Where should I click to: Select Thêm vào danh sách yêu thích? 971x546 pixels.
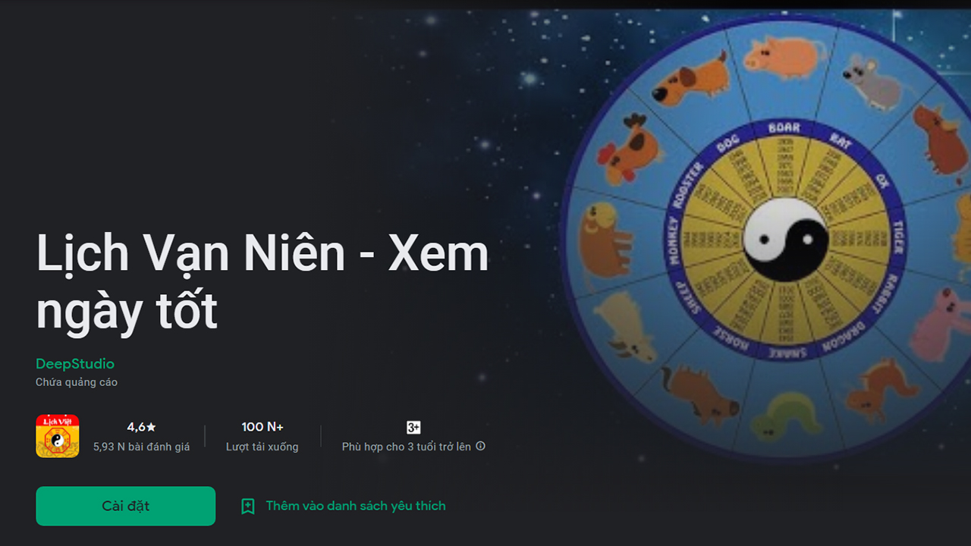tap(356, 506)
